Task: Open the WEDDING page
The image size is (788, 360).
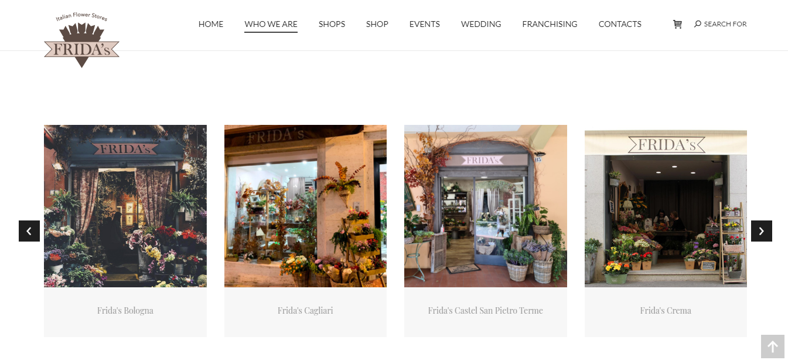Action: pos(481,24)
